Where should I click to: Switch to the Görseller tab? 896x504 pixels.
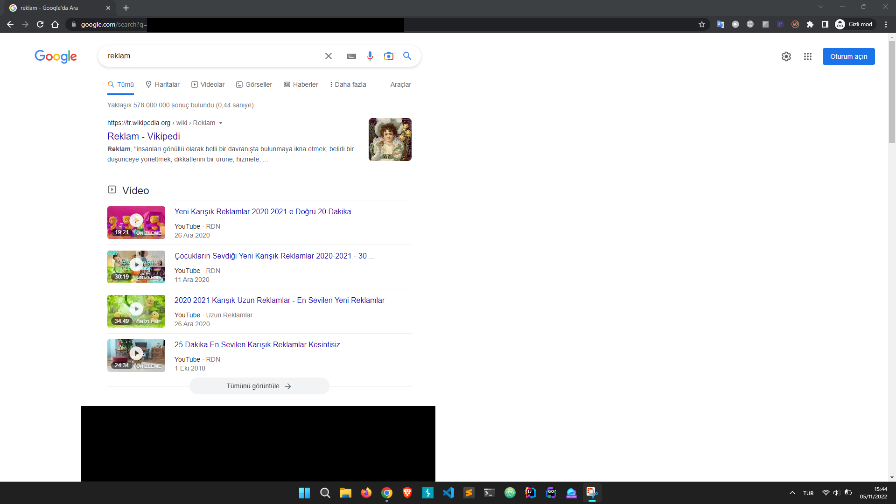tap(254, 84)
